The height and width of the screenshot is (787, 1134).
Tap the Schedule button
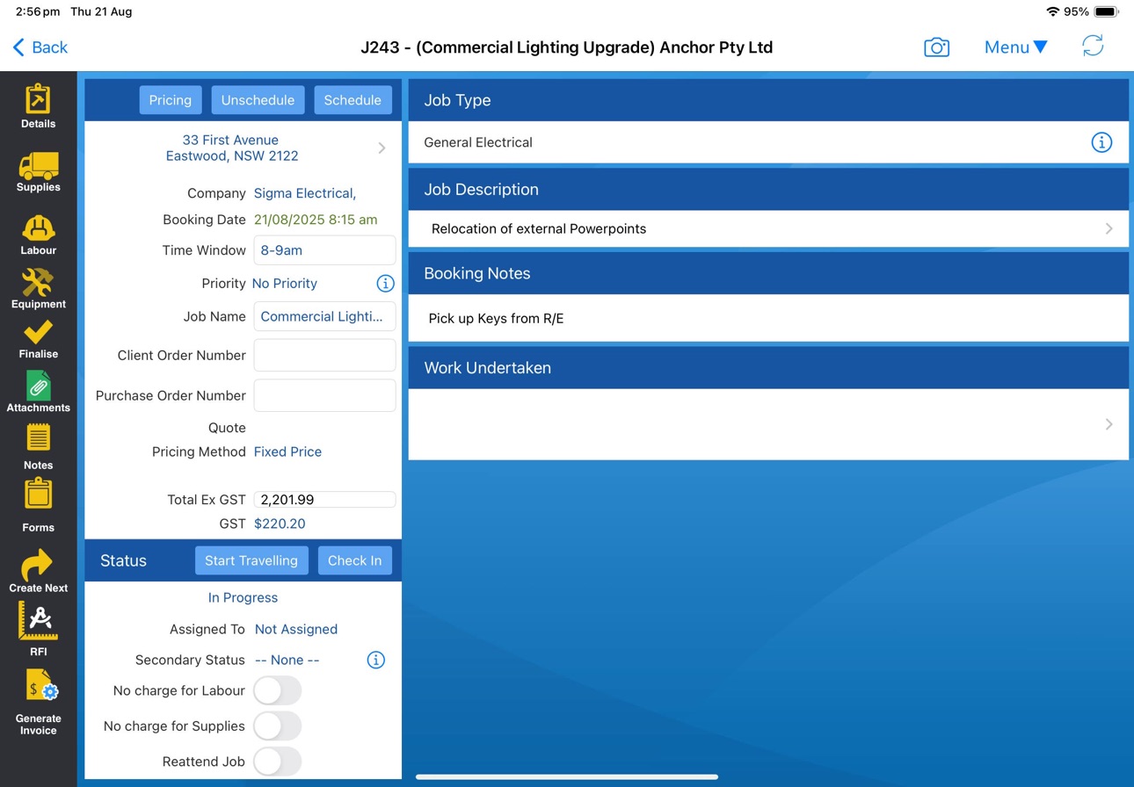click(353, 100)
